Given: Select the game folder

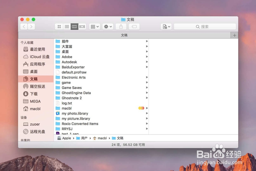Looking at the screenshot, I should pyautogui.click(x=101, y=82).
